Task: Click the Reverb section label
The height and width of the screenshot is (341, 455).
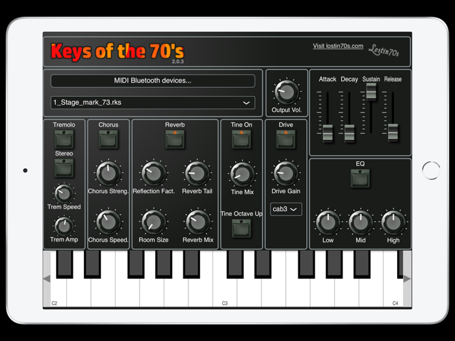Action: click(x=175, y=125)
